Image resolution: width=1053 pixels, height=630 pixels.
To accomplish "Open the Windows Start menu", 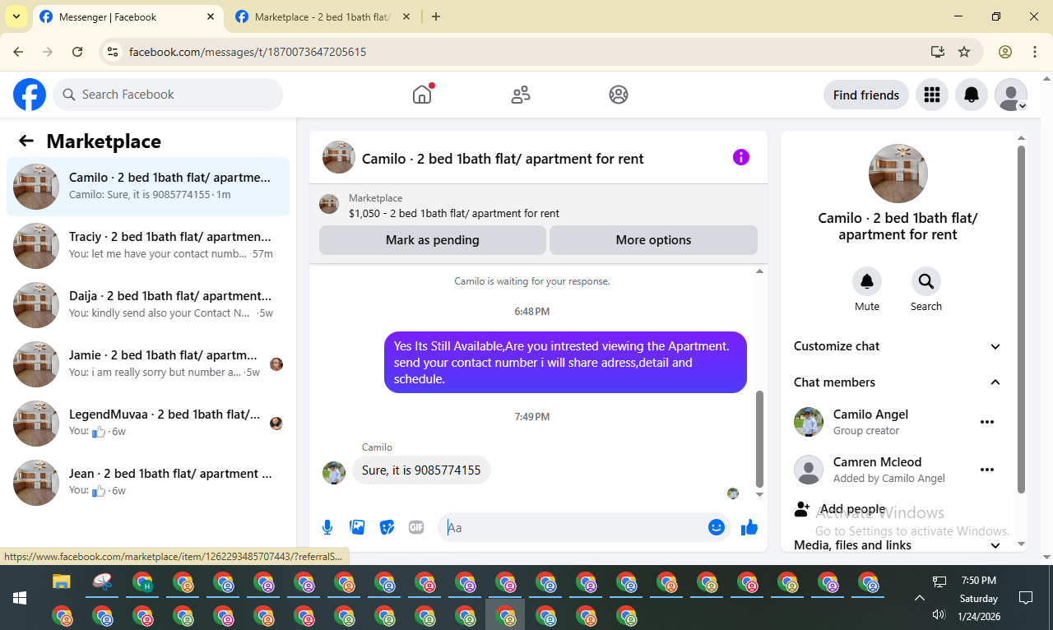I will pos(20,598).
